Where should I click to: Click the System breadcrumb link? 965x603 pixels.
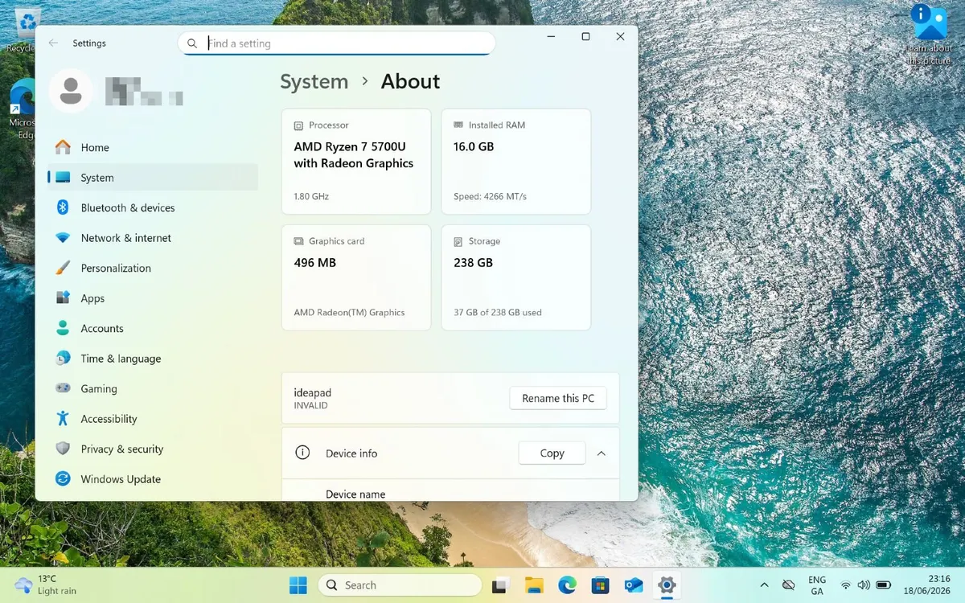click(314, 81)
